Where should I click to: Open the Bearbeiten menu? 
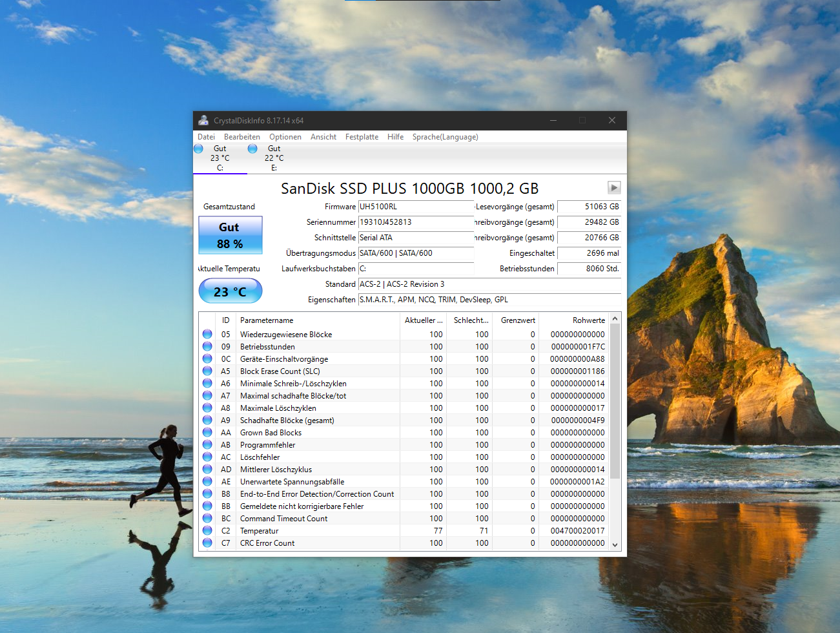coord(241,137)
